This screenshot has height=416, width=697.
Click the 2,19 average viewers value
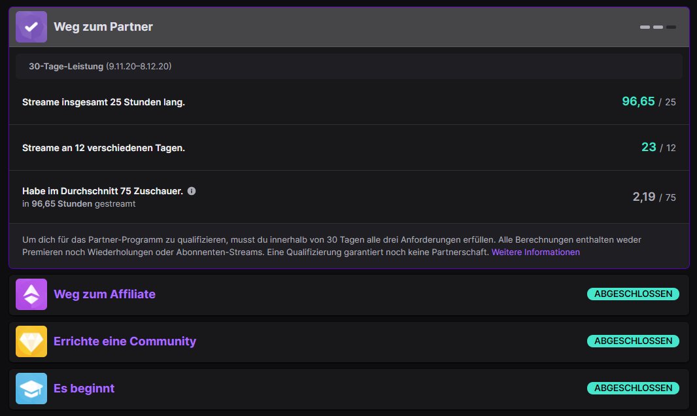tap(643, 196)
